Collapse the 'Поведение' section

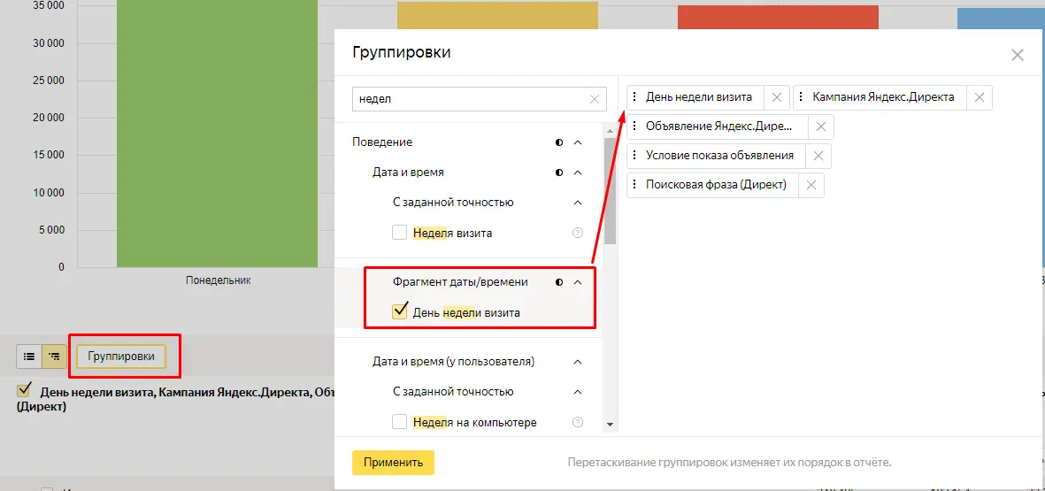click(x=578, y=142)
